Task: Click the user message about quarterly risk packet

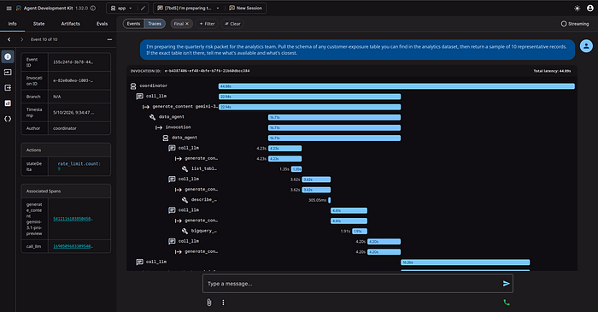Action: (x=357, y=50)
